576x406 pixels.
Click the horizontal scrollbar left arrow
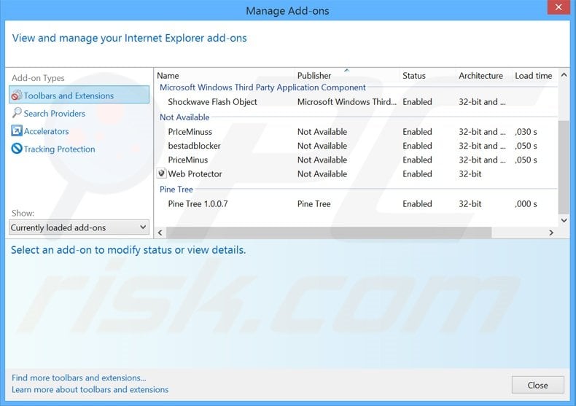click(x=160, y=233)
